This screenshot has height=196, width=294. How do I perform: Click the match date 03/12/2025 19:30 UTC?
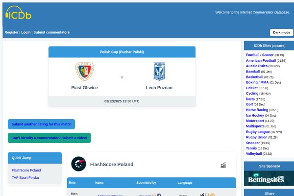tap(122, 101)
